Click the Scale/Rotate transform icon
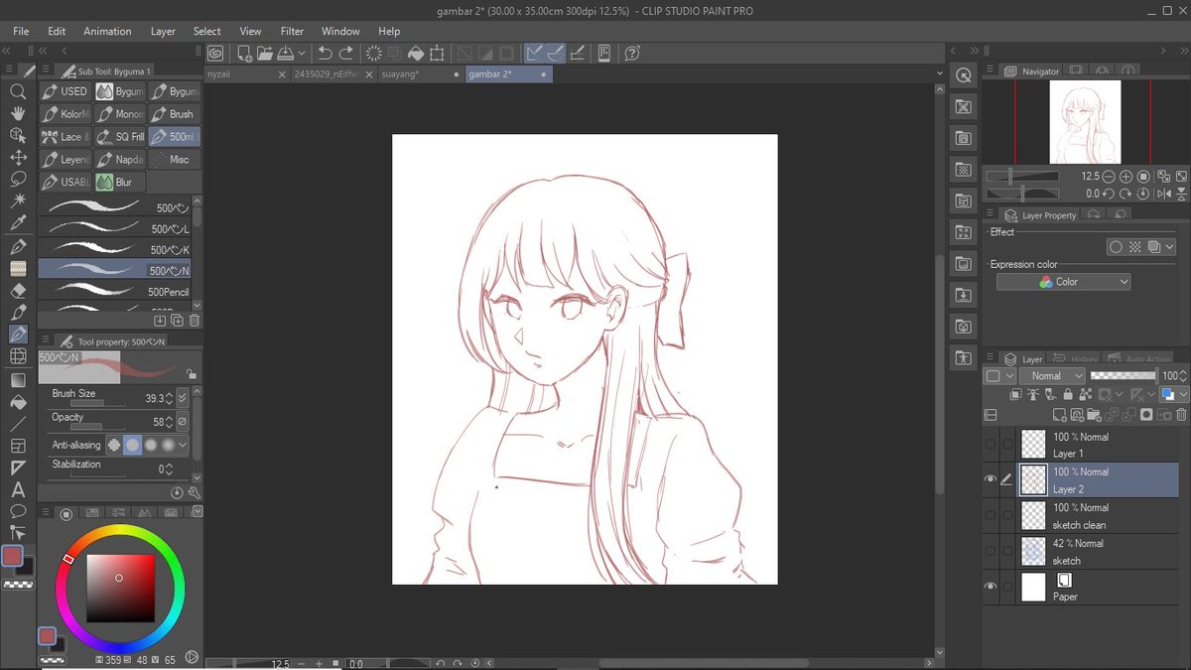1191x670 pixels. [437, 54]
